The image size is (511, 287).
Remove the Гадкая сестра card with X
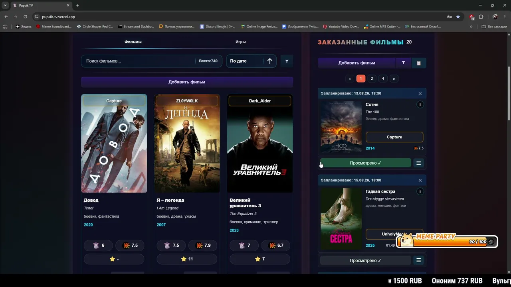420,180
